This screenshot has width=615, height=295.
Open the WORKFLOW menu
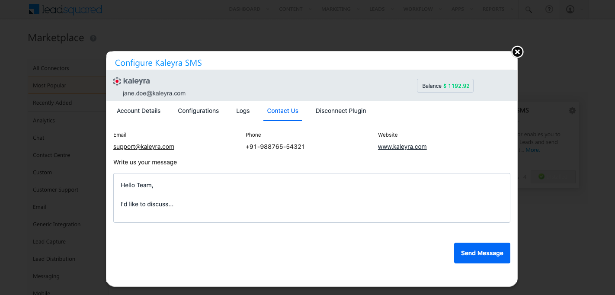point(418,9)
